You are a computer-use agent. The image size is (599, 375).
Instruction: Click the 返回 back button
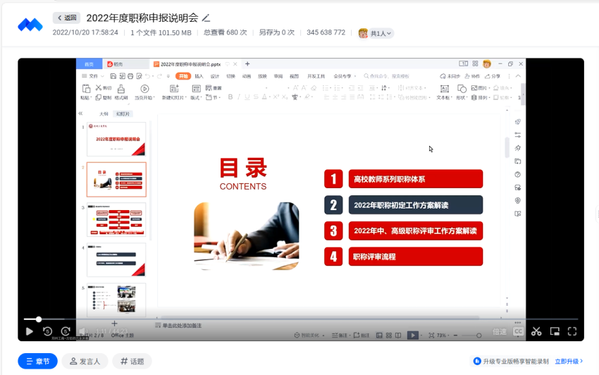pyautogui.click(x=67, y=18)
